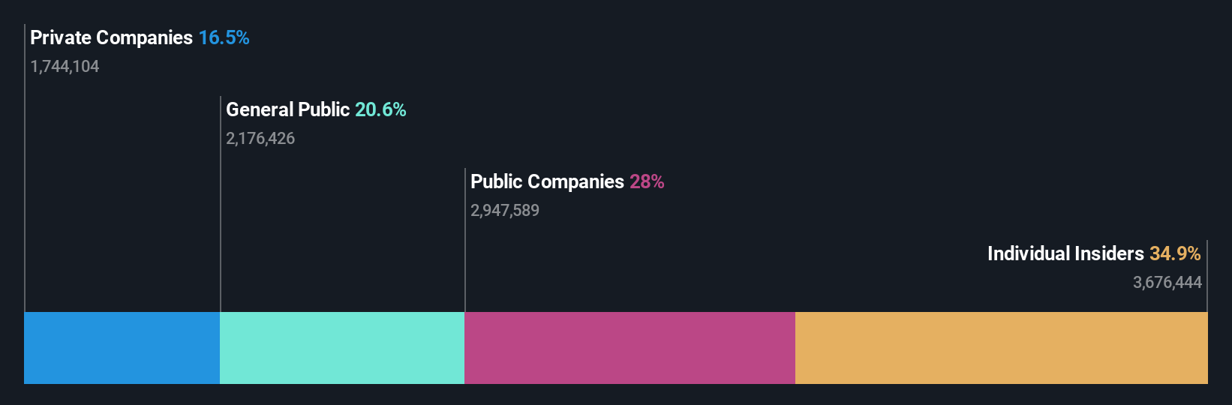Image resolution: width=1232 pixels, height=405 pixels.
Task: Click the share count 2,947,589
Action: [505, 211]
